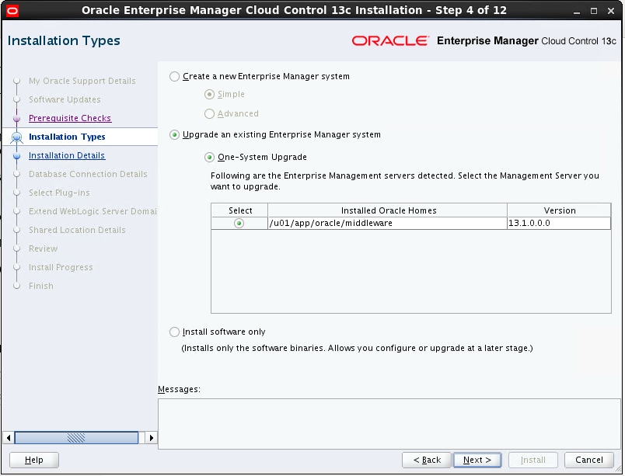Click the Installation Types current step
The height and width of the screenshot is (476, 625).
point(67,137)
